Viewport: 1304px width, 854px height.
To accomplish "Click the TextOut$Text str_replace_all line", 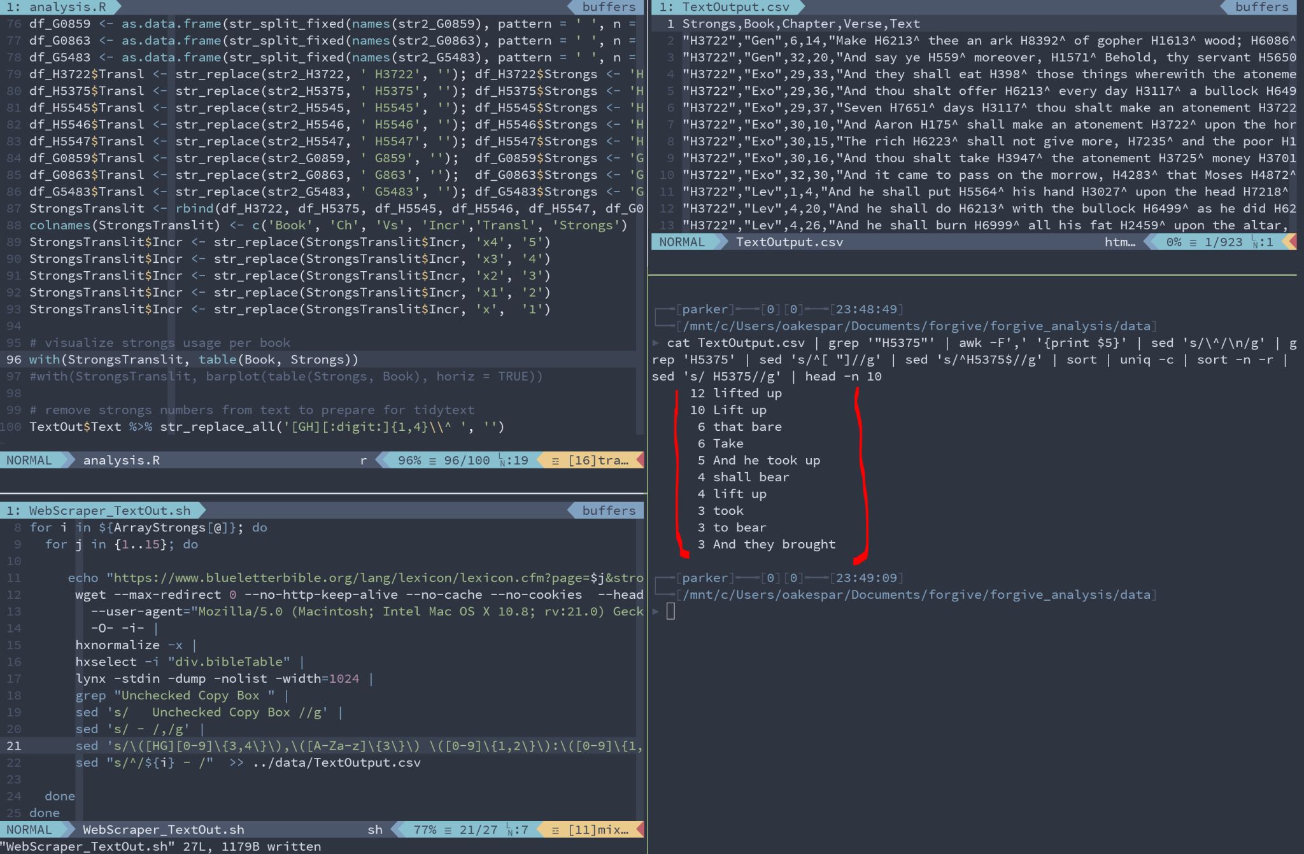I will coord(267,426).
